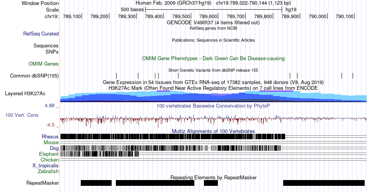The width and height of the screenshot is (367, 192).
Task: Click the 789,400 ruler position
Action: 154,16
